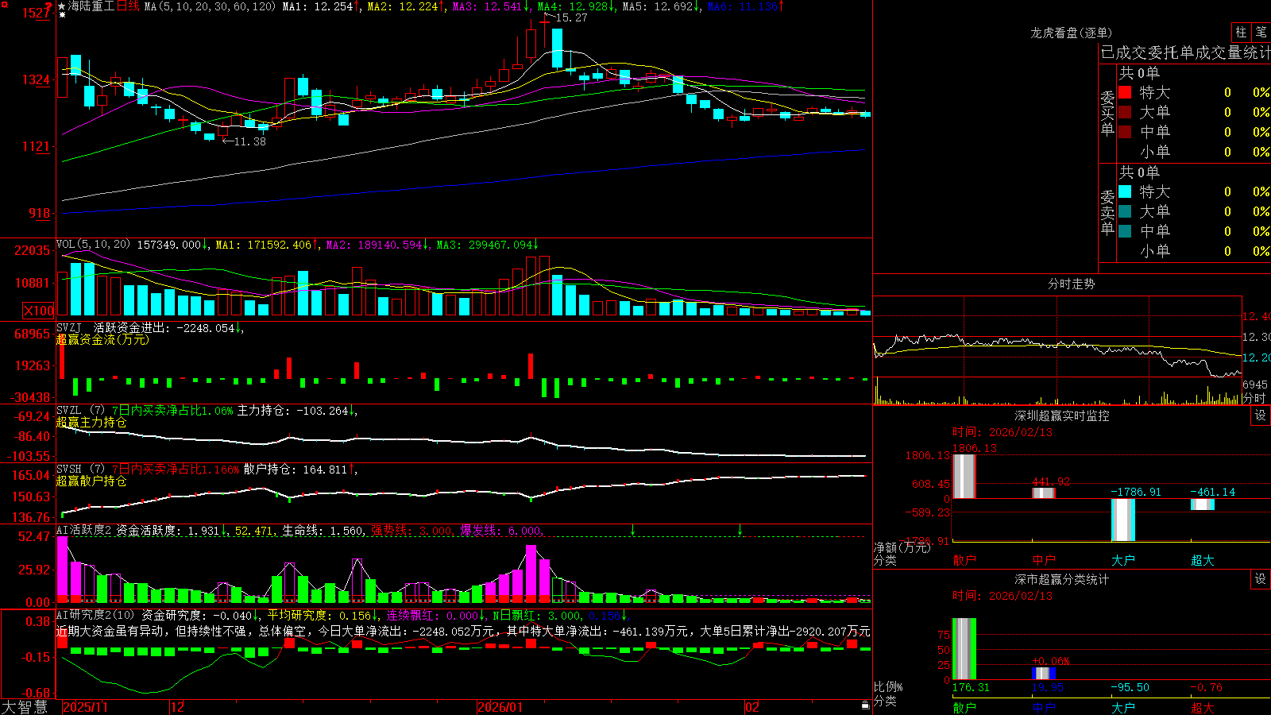Click the X100 volume scale indicator
Screen dimensions: 1271x715
point(39,311)
